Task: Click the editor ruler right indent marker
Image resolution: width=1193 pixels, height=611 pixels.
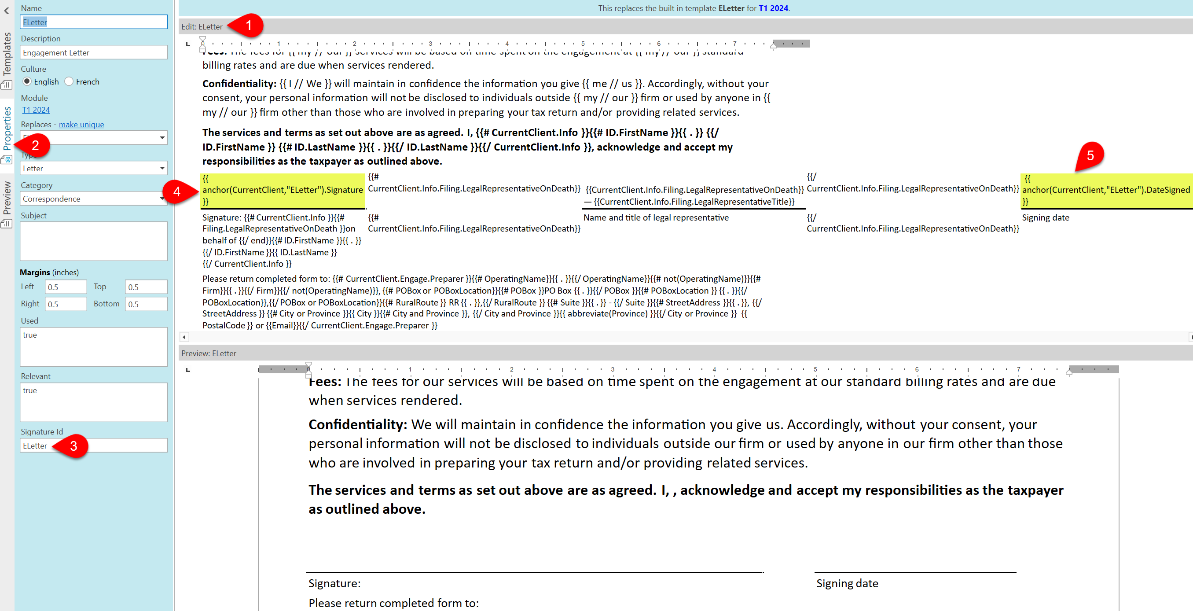Action: click(x=773, y=45)
